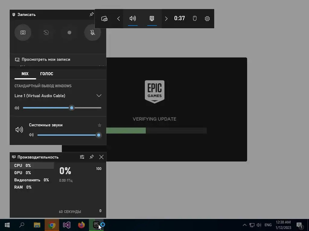Pin the Записать widget

click(x=91, y=14)
